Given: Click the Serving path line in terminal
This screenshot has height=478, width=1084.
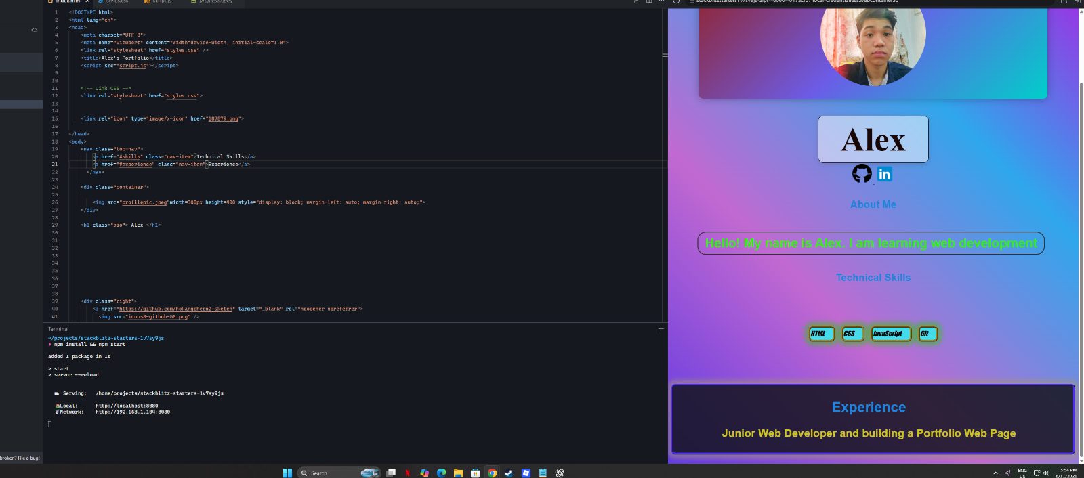Looking at the screenshot, I should pyautogui.click(x=139, y=393).
